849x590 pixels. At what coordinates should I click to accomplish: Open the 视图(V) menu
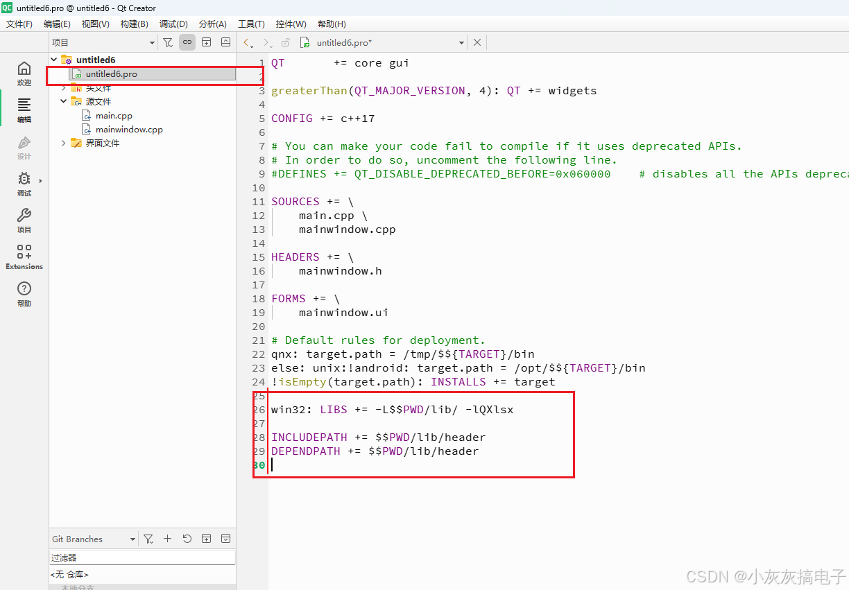tap(95, 24)
